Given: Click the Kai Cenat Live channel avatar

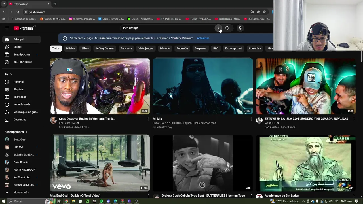Looking at the screenshot, I should point(53,120).
